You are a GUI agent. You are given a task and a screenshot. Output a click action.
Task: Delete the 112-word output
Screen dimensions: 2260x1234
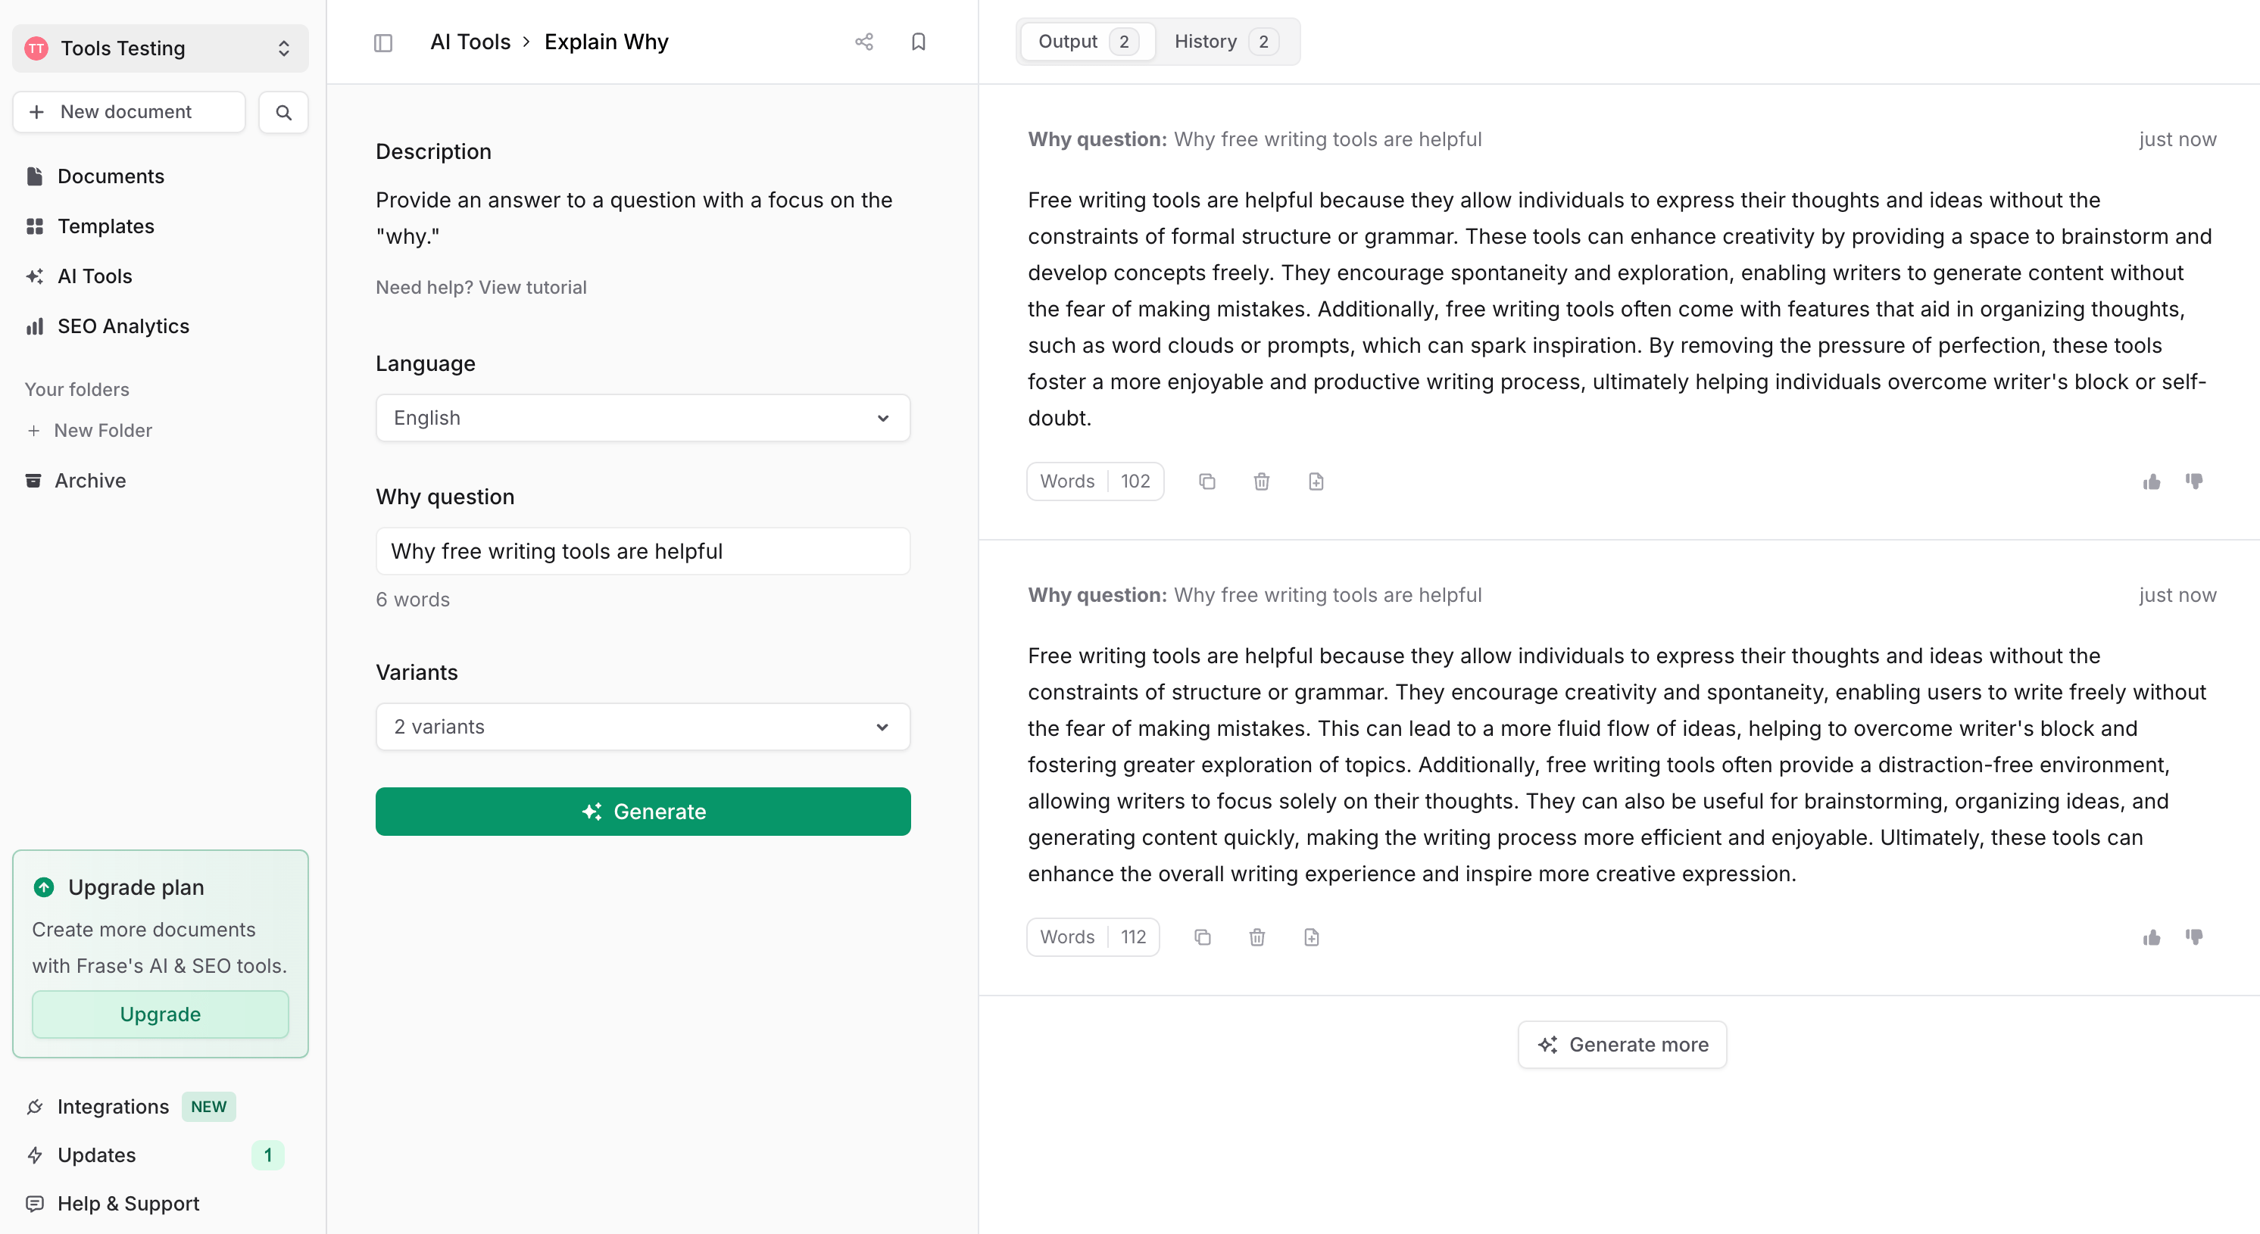(1256, 937)
